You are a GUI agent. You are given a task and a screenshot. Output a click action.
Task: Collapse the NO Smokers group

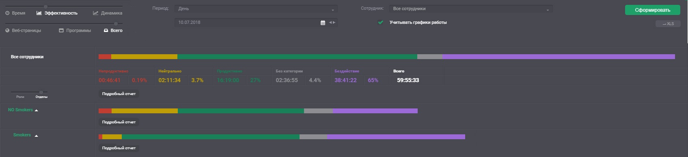click(x=37, y=110)
